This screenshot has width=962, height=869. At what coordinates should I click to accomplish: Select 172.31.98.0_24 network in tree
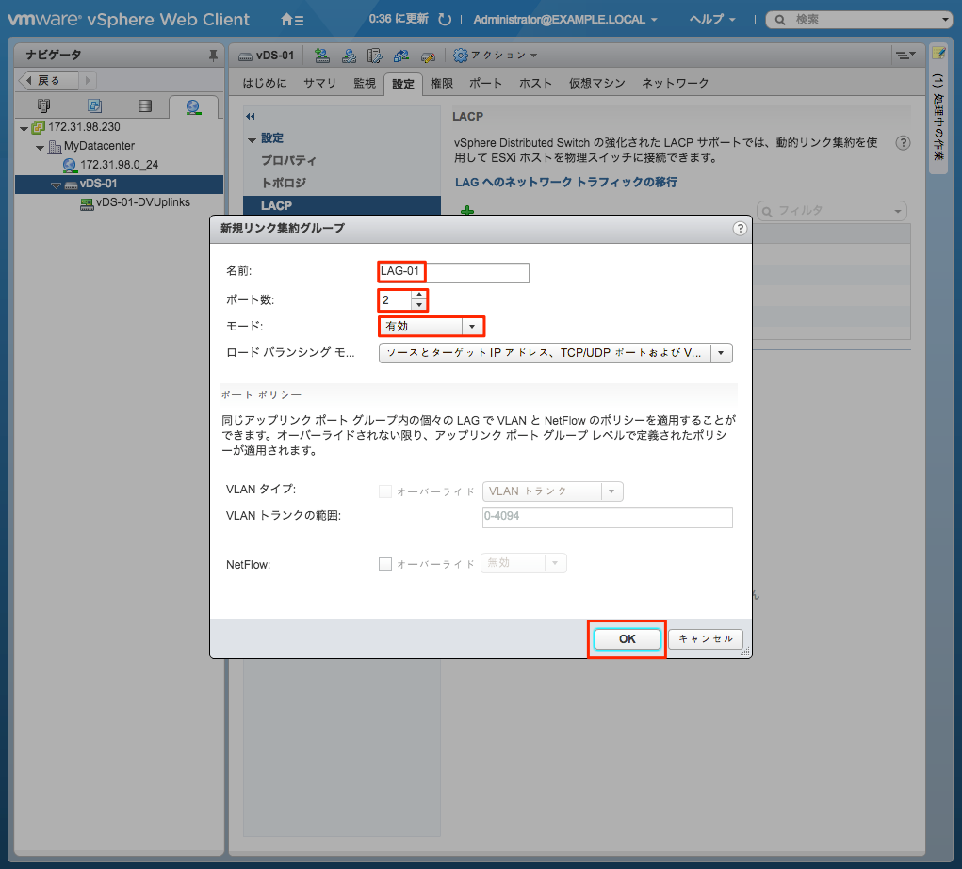coord(119,165)
